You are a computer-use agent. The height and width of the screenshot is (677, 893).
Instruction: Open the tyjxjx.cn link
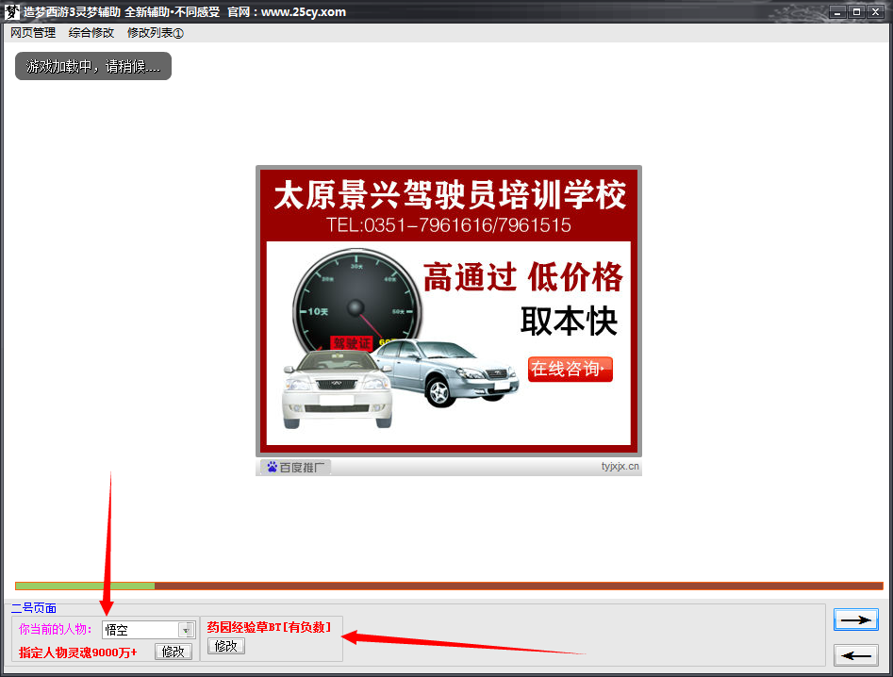(x=620, y=467)
